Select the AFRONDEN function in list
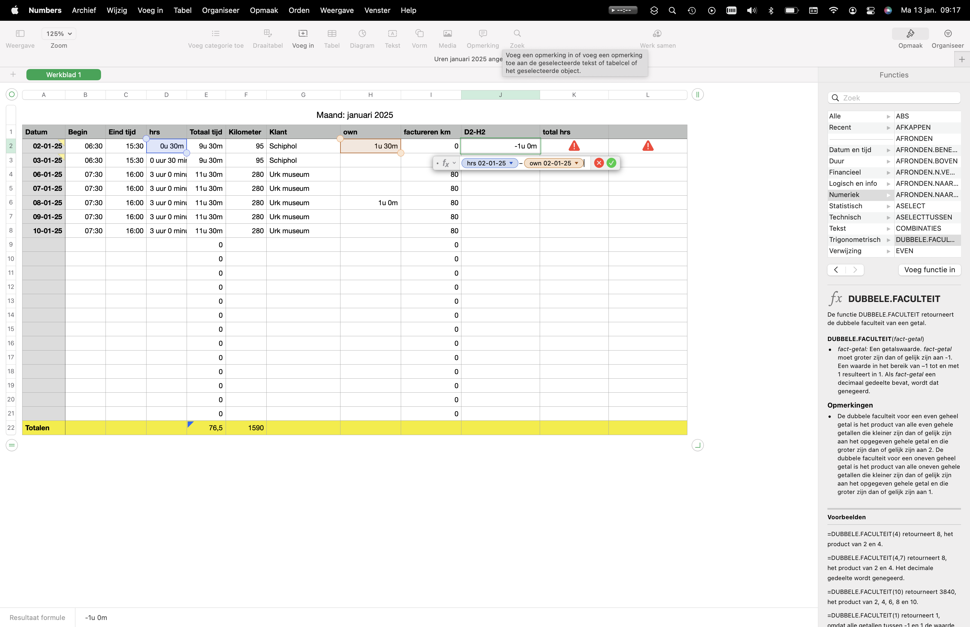Viewport: 970px width, 627px height. tap(914, 139)
